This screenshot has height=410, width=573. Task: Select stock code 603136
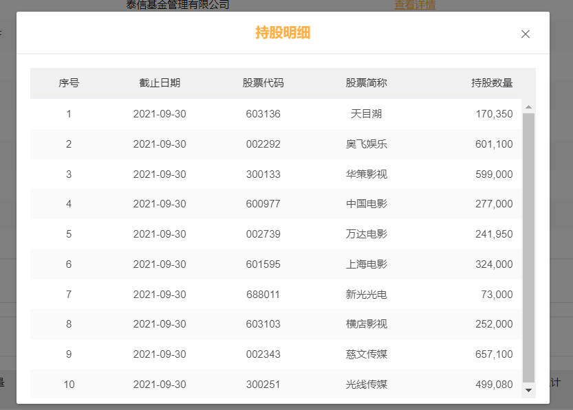(263, 114)
